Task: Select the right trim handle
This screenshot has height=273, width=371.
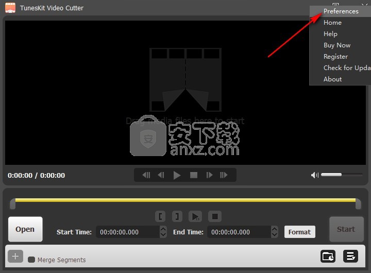Action: coord(358,204)
